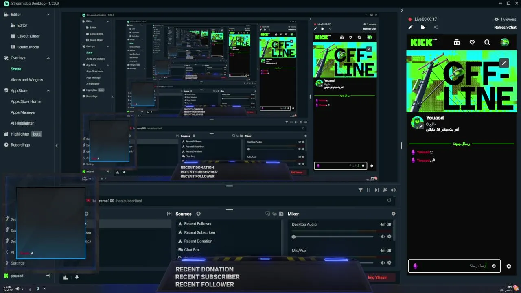Click the share icon in chat panel header
Viewport: 521px width, 293px height.
(x=436, y=27)
